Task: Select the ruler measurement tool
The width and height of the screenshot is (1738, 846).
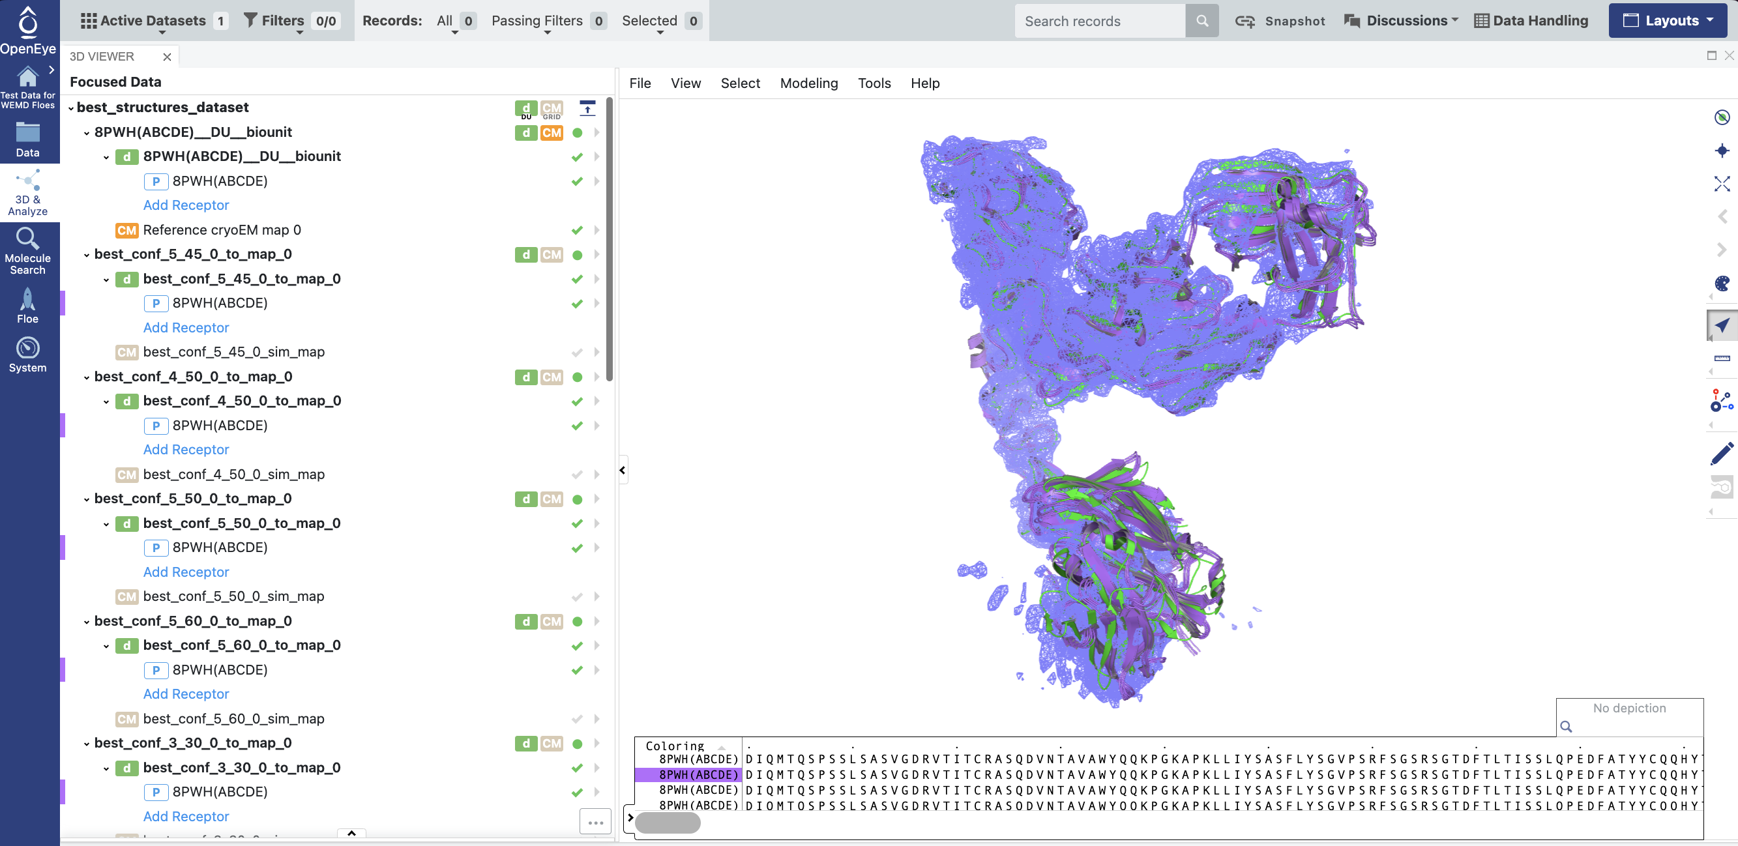Action: tap(1721, 358)
